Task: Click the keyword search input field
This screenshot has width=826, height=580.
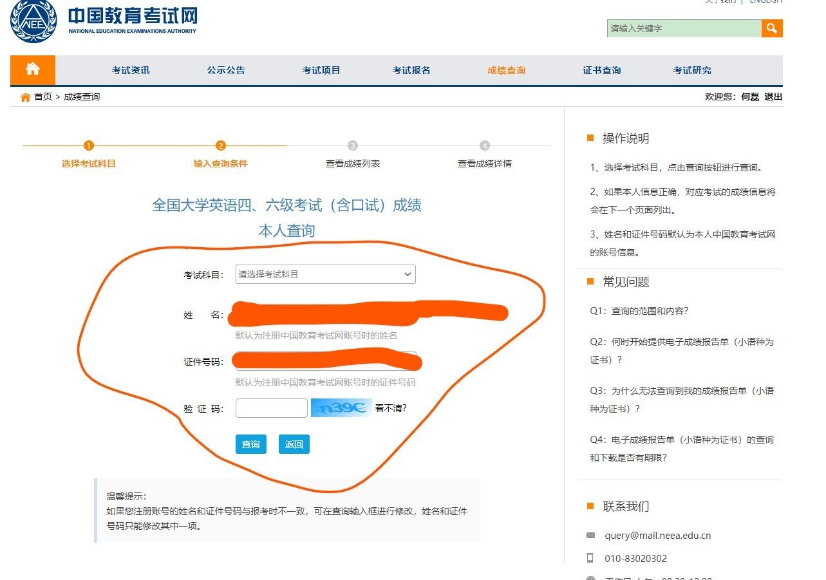Action: point(682,28)
